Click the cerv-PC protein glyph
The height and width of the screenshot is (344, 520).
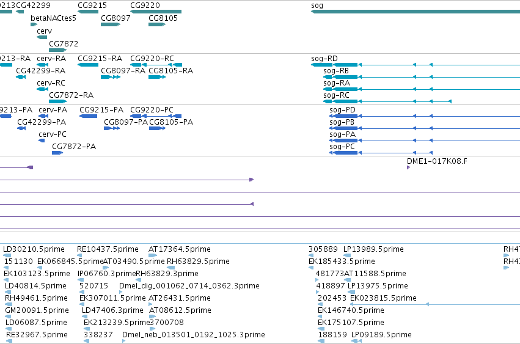42,141
